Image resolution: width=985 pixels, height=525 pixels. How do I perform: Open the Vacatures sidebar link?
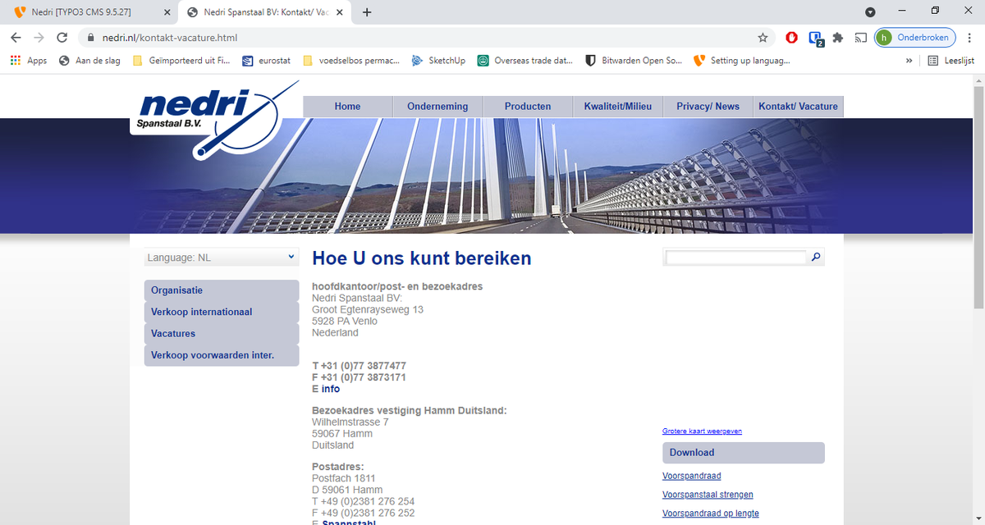tap(173, 334)
